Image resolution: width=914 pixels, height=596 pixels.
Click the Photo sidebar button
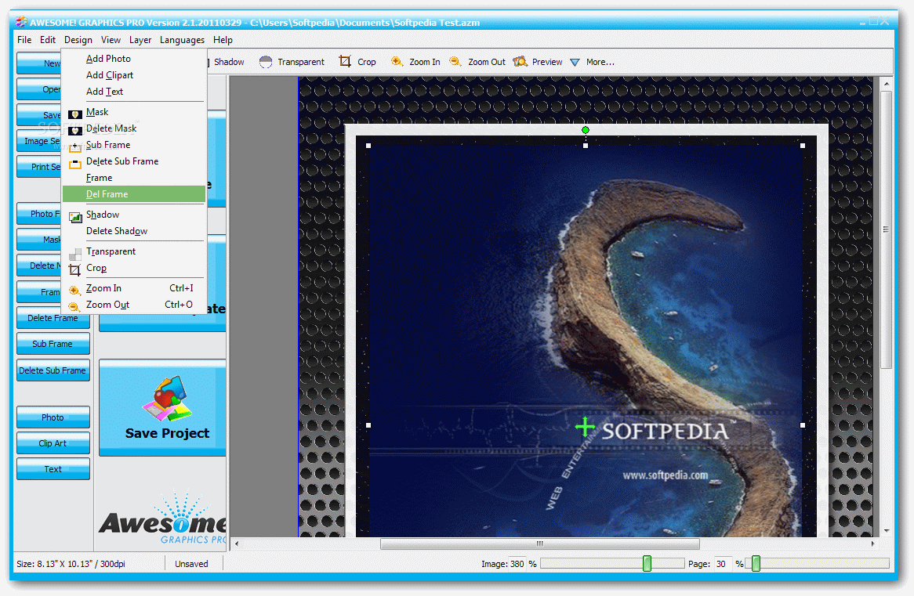53,417
